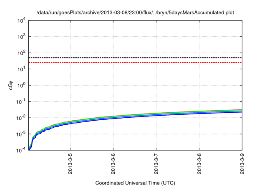Click the 2013-3-6 date tick label
Image resolution: width=267 pixels, height=187 pixels.
tap(113, 164)
